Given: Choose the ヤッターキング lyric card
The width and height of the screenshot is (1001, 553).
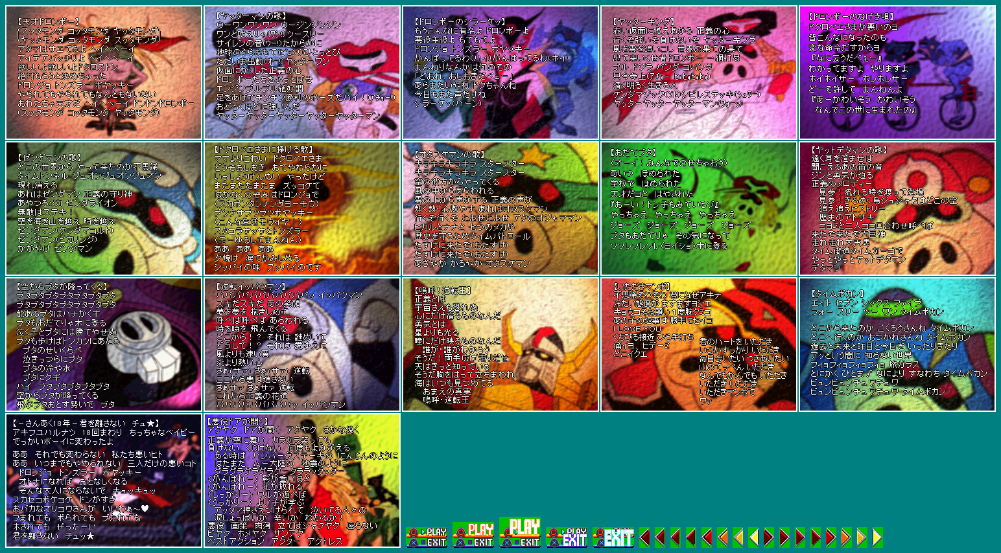Looking at the screenshot, I should [699, 73].
